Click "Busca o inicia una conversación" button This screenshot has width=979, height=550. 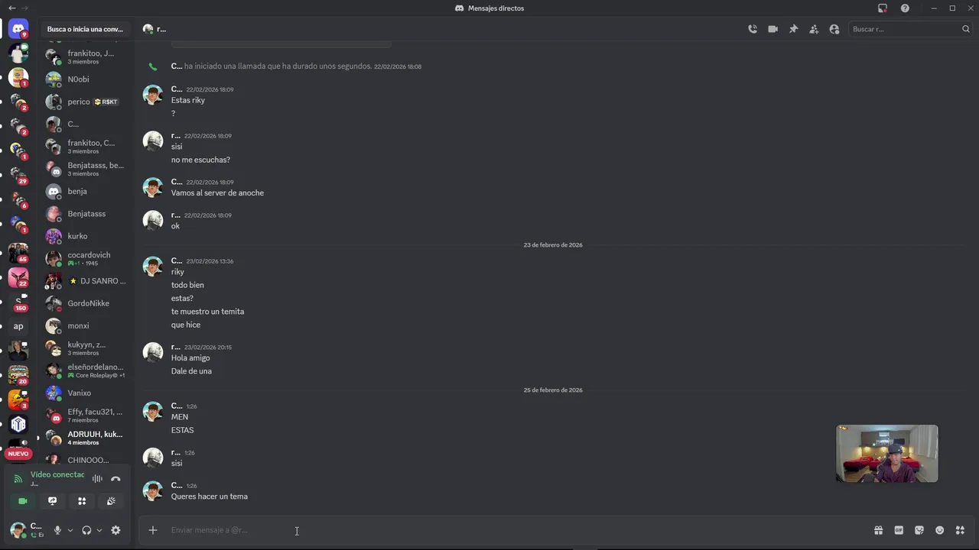[85, 29]
